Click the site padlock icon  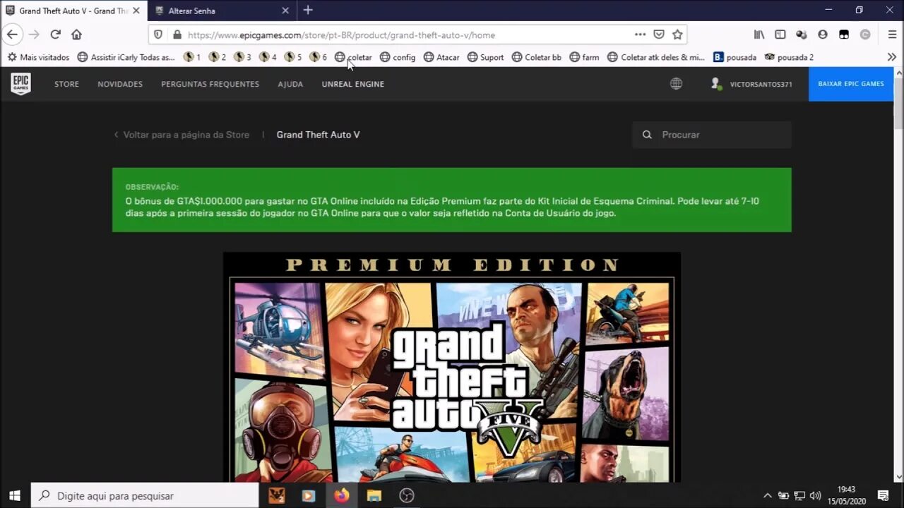tap(177, 35)
